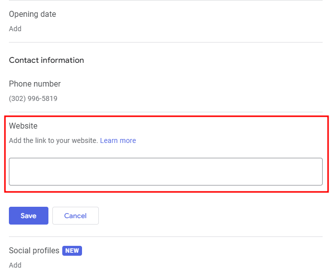The height and width of the screenshot is (277, 334).
Task: Click the divider line below the phone number
Action: (166, 112)
